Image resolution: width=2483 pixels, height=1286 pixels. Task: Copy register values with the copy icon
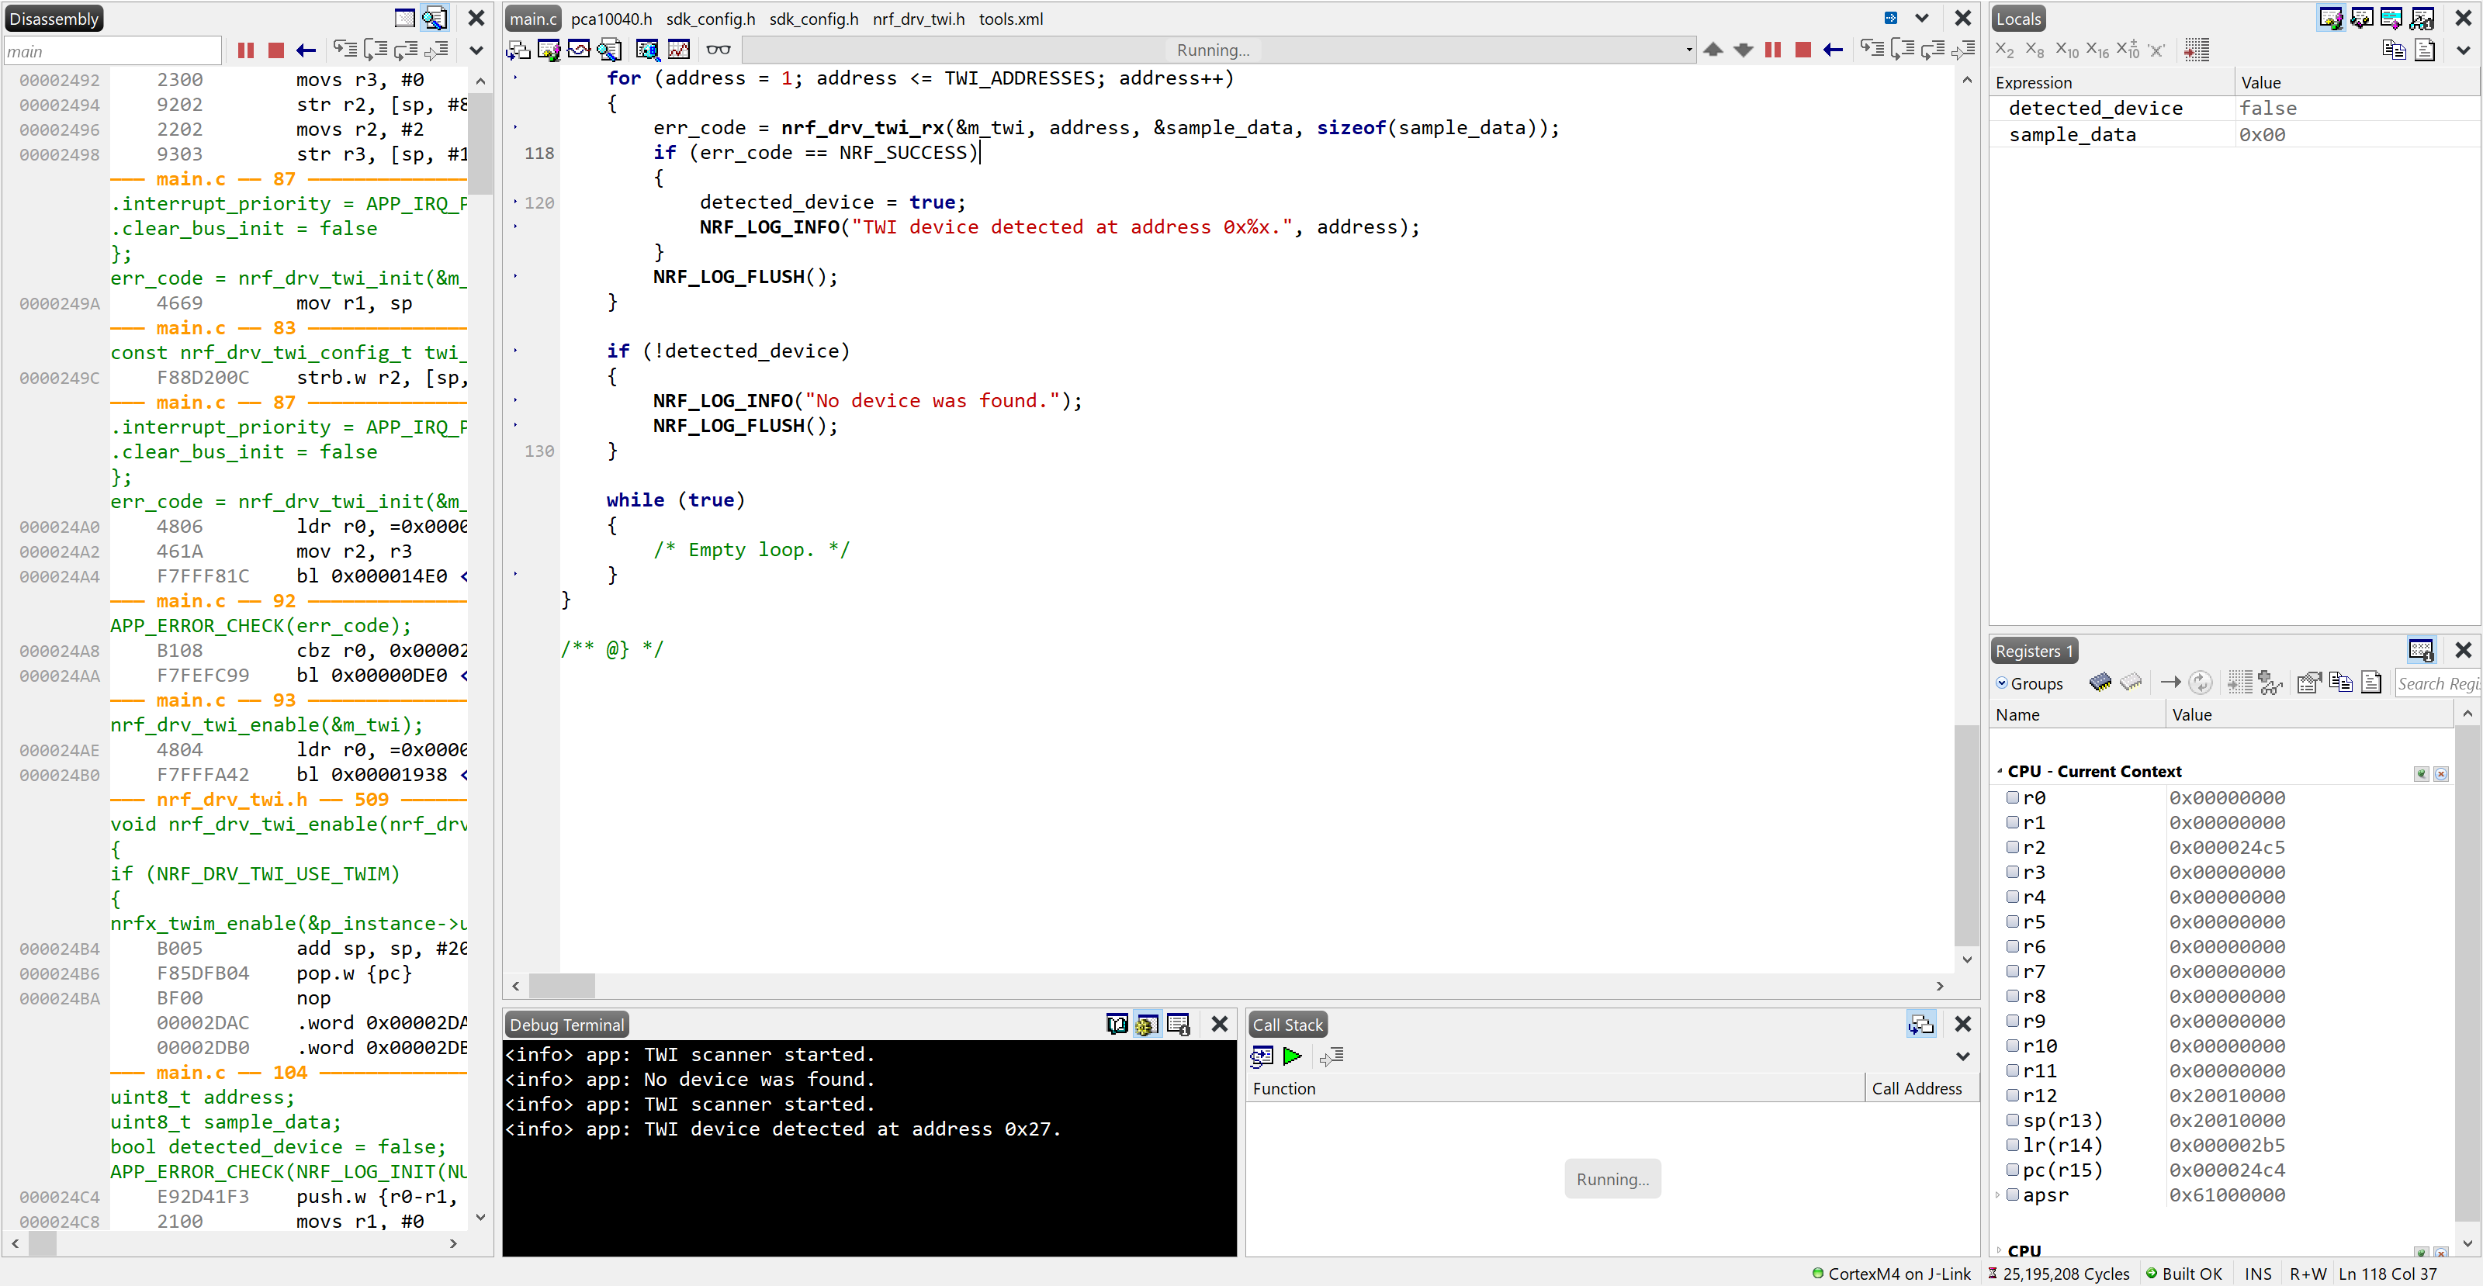(2340, 682)
